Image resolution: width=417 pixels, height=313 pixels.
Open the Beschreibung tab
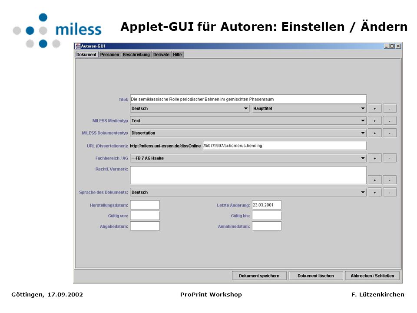click(x=136, y=55)
